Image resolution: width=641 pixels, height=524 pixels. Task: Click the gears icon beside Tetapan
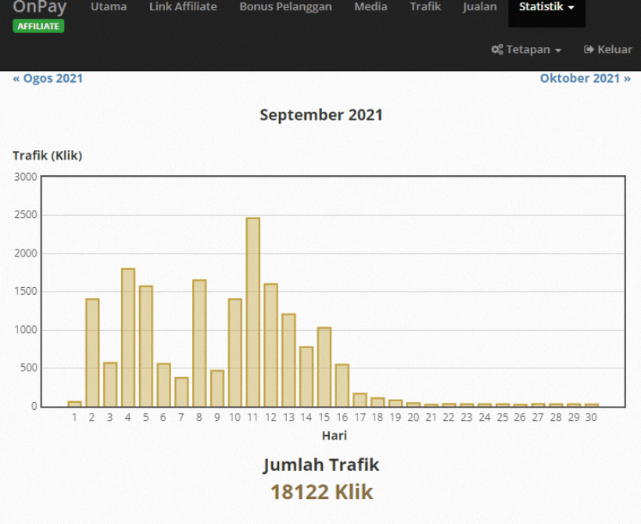tap(496, 49)
